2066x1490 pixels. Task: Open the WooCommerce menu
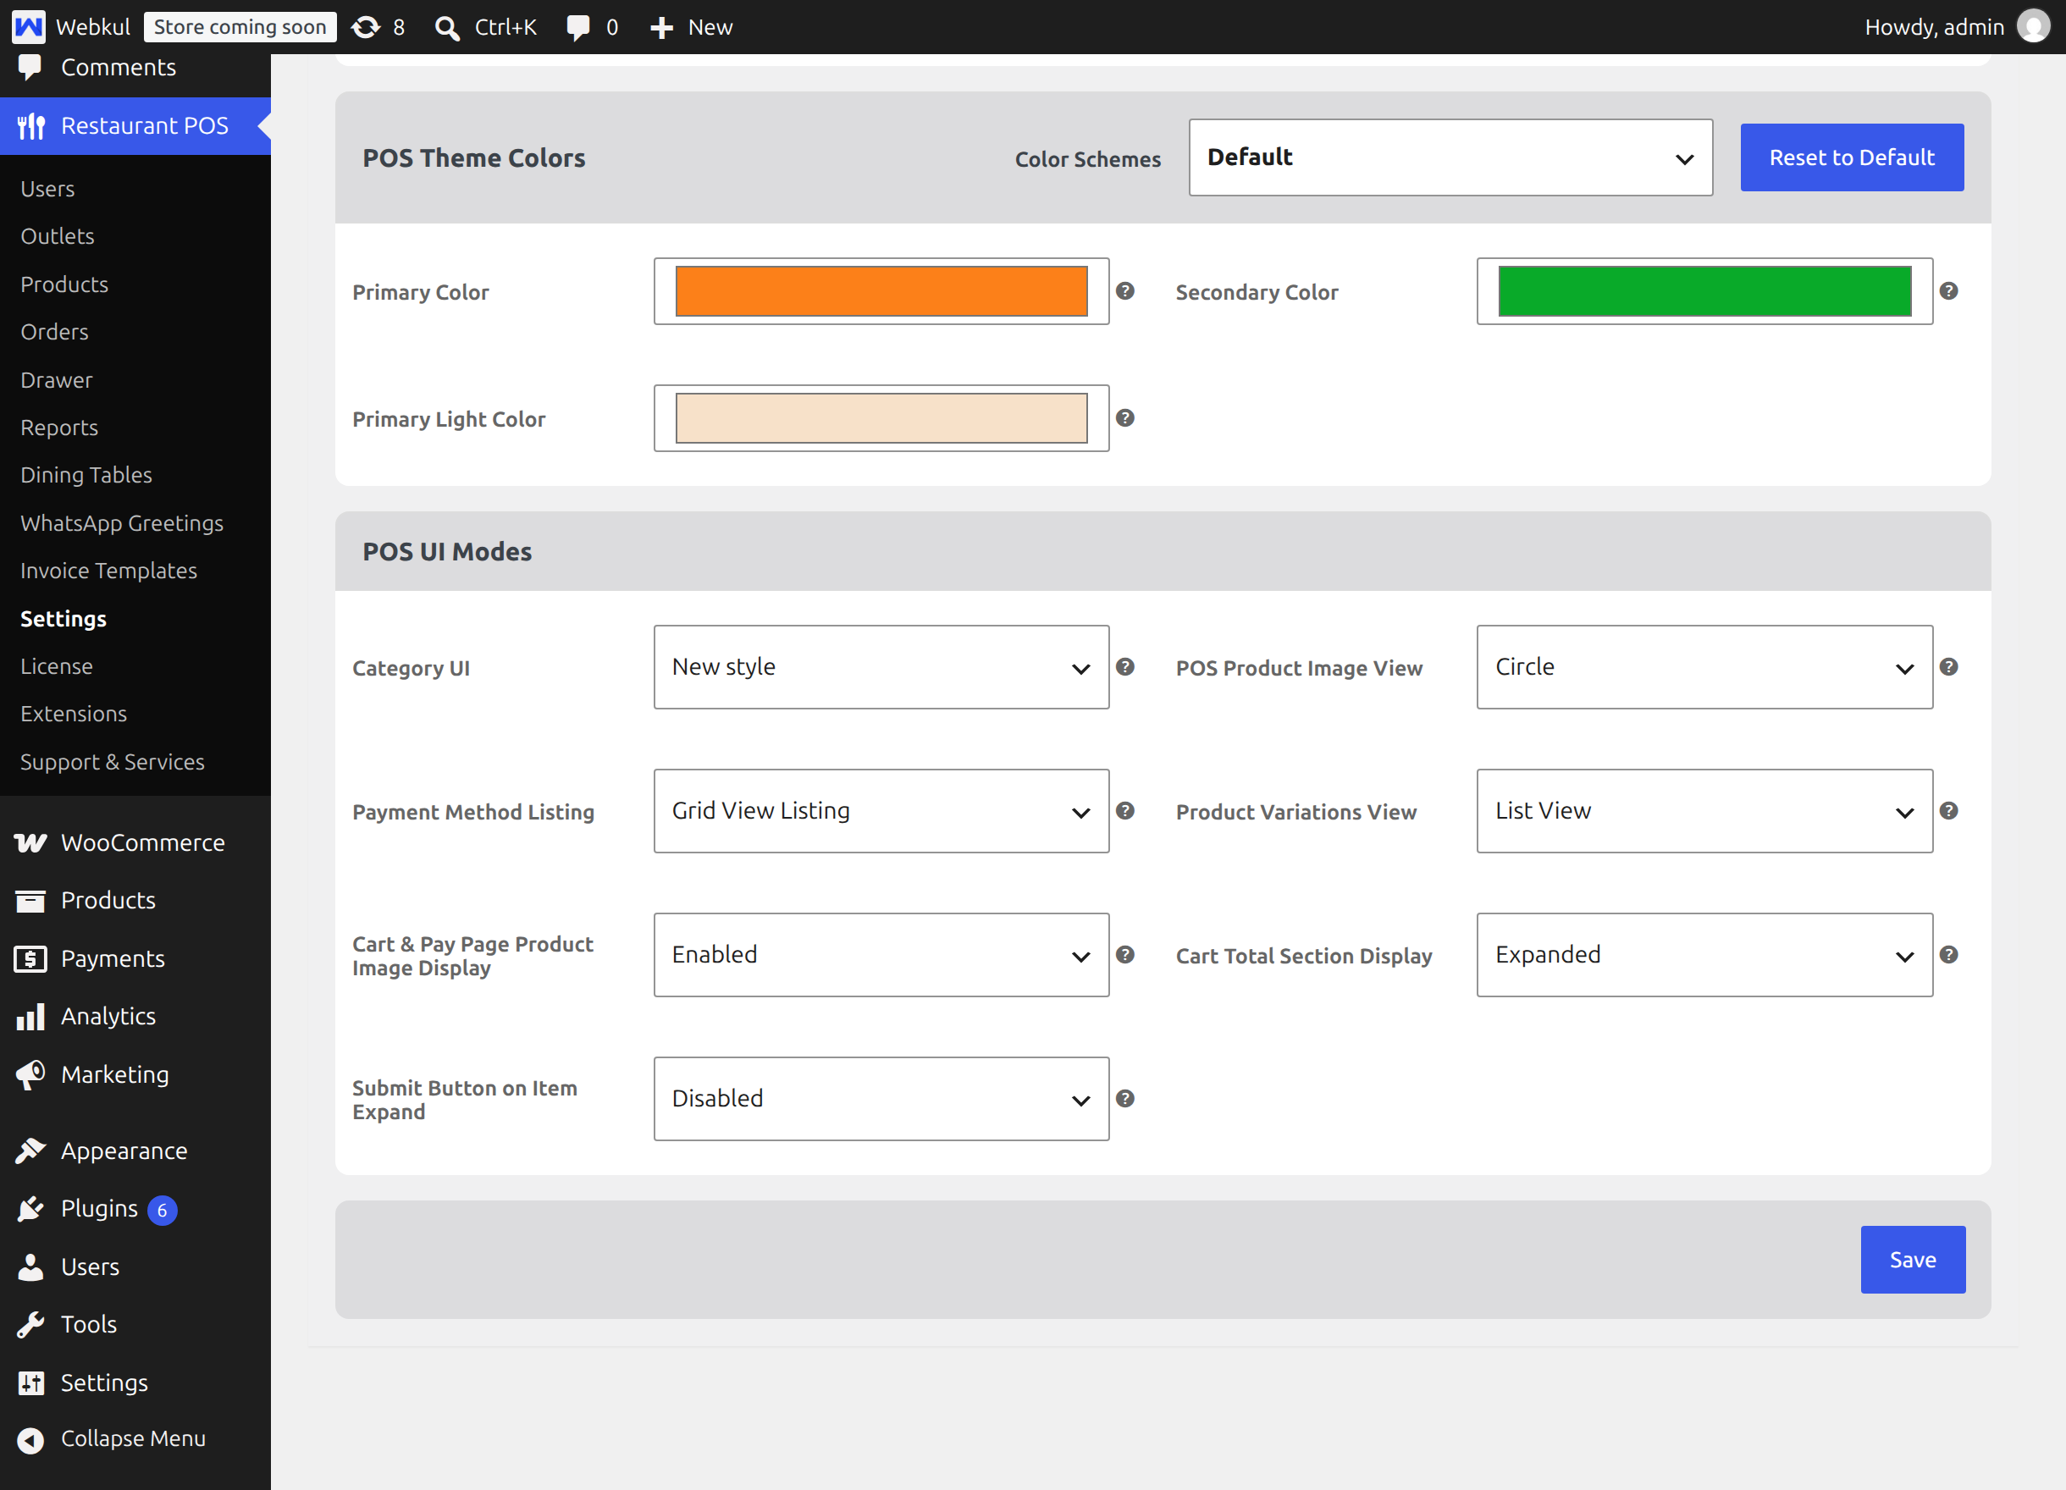pos(135,842)
